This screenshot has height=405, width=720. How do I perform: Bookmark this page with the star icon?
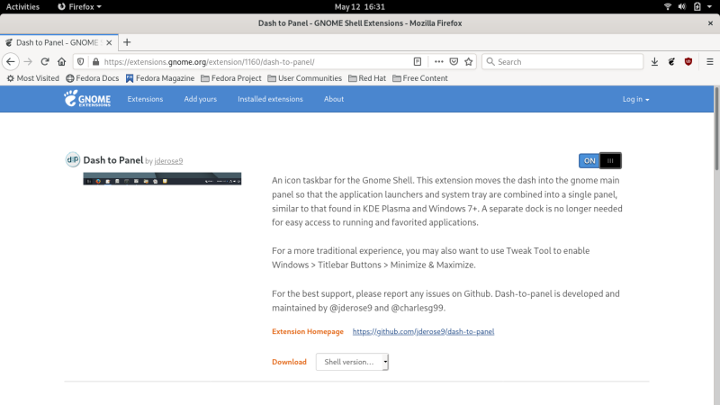pyautogui.click(x=467, y=62)
